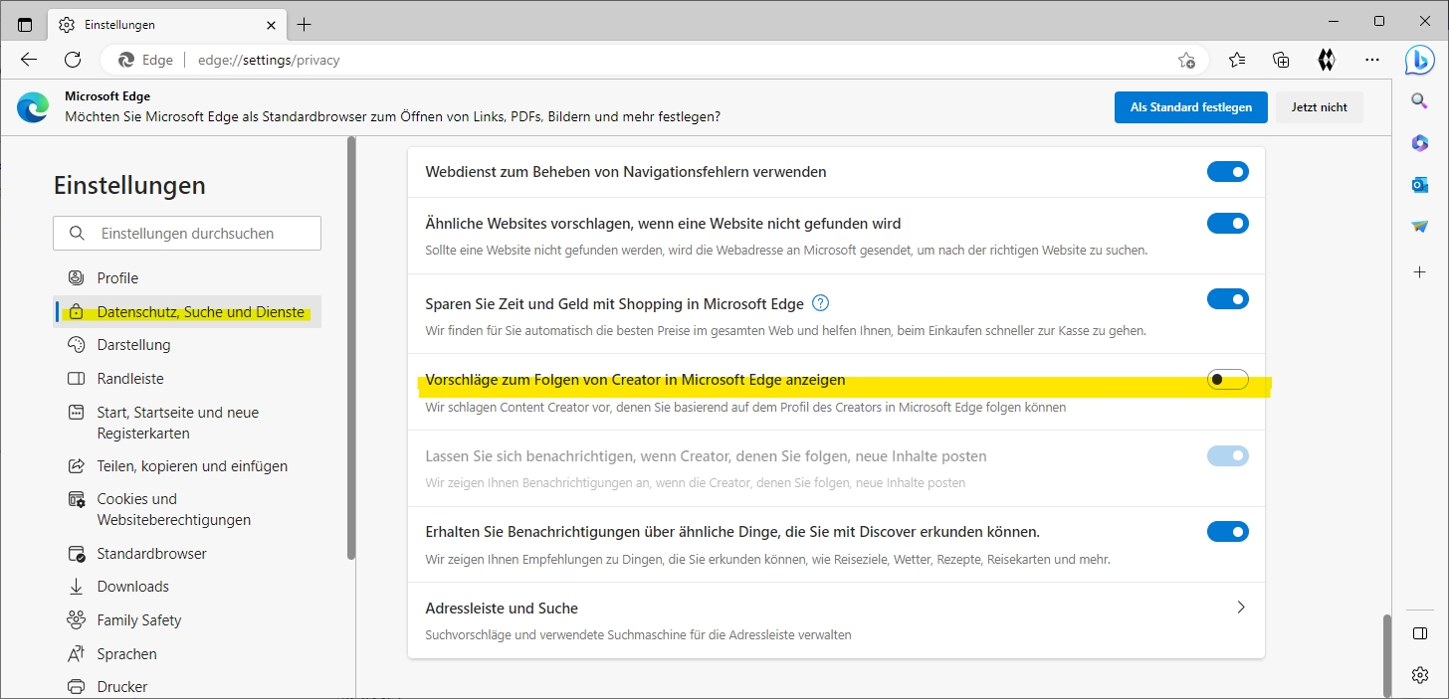The height and width of the screenshot is (699, 1449).
Task: Toggle Ähnliche Websites vorschlagen switch
Action: (x=1227, y=223)
